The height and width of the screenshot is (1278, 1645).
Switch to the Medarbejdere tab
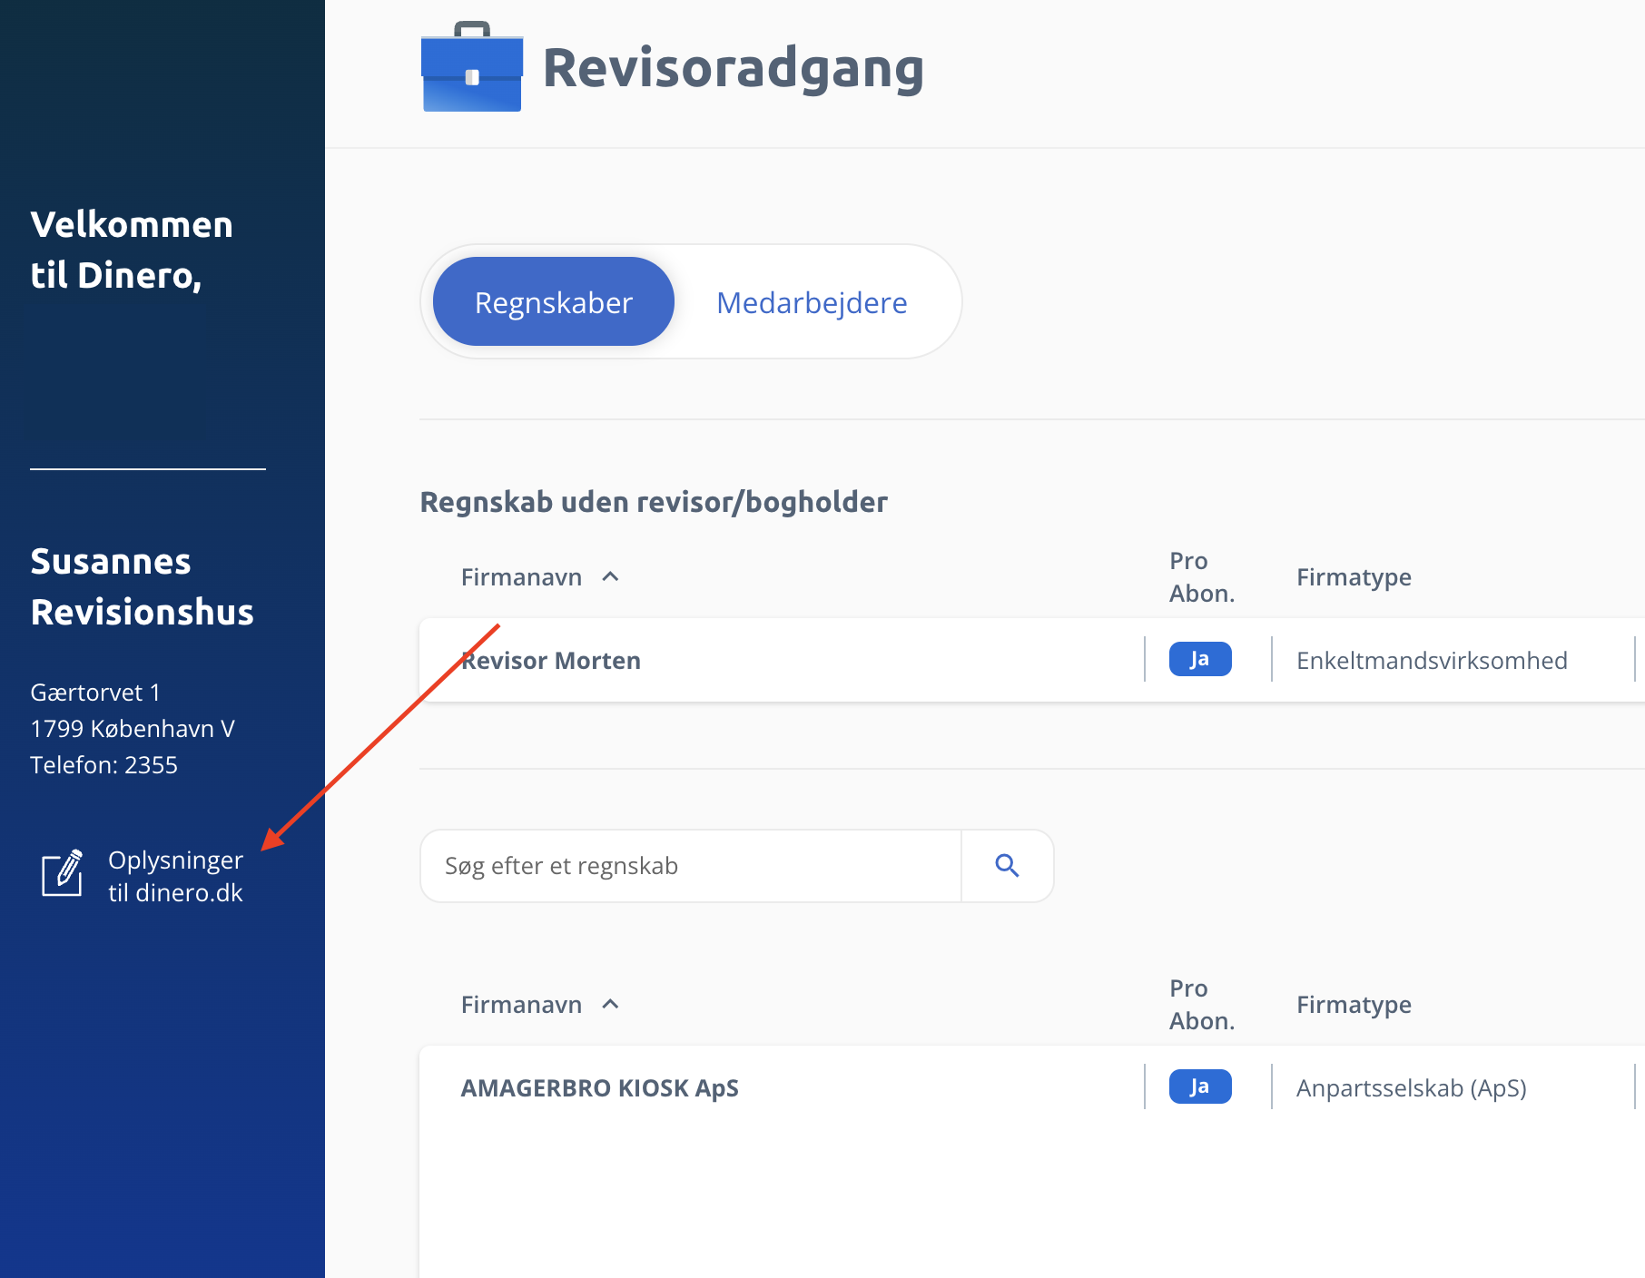(812, 302)
